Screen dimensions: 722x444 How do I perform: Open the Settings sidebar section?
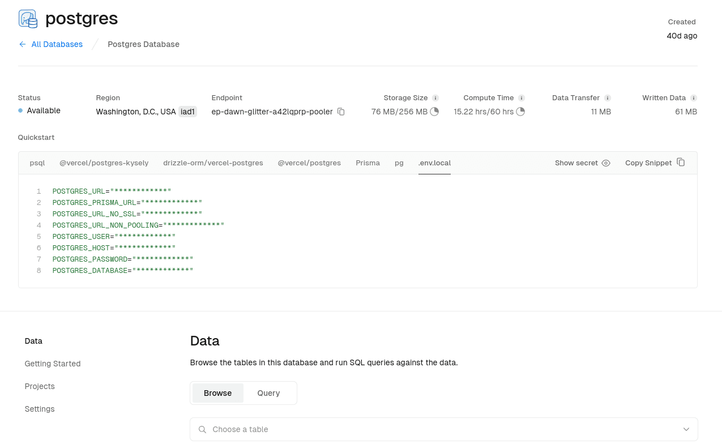[x=40, y=409]
